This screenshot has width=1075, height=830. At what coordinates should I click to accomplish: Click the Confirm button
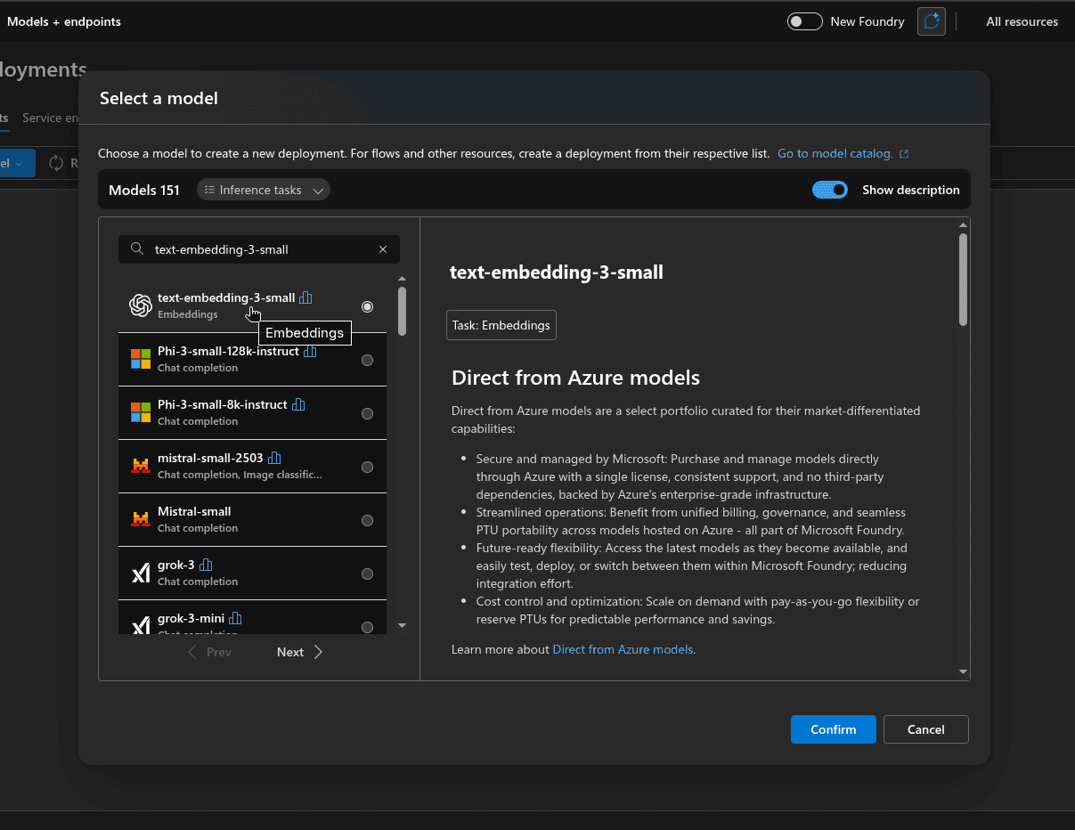[x=833, y=728]
